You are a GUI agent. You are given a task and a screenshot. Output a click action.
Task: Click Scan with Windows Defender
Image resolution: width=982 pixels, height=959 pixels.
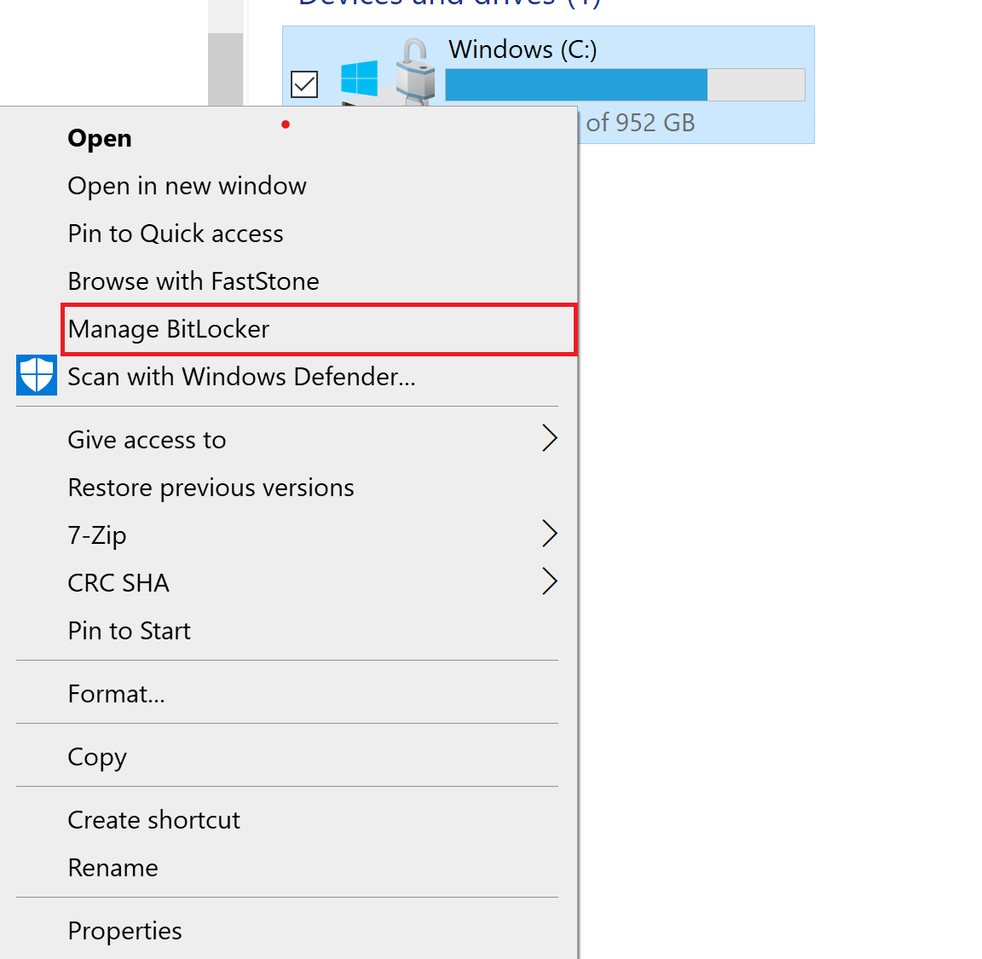[241, 376]
